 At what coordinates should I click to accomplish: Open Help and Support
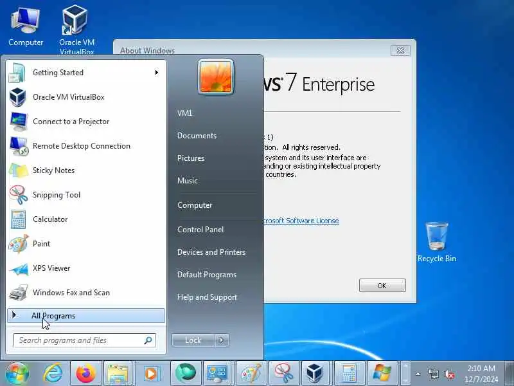207,297
